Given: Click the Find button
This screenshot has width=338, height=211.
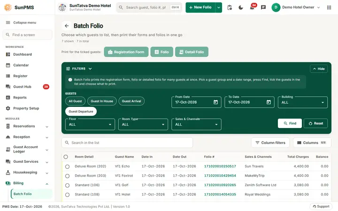Looking at the screenshot, I should point(290,123).
